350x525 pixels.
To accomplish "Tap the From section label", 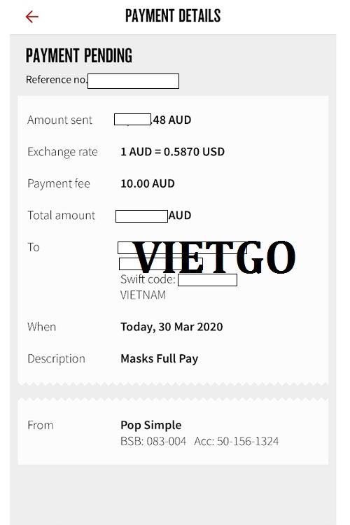I will click(41, 425).
